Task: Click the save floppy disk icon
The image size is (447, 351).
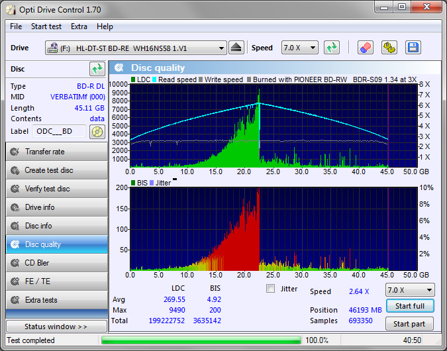Action: (413, 48)
